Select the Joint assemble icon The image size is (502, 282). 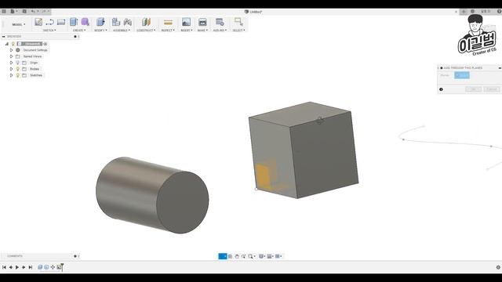127,22
